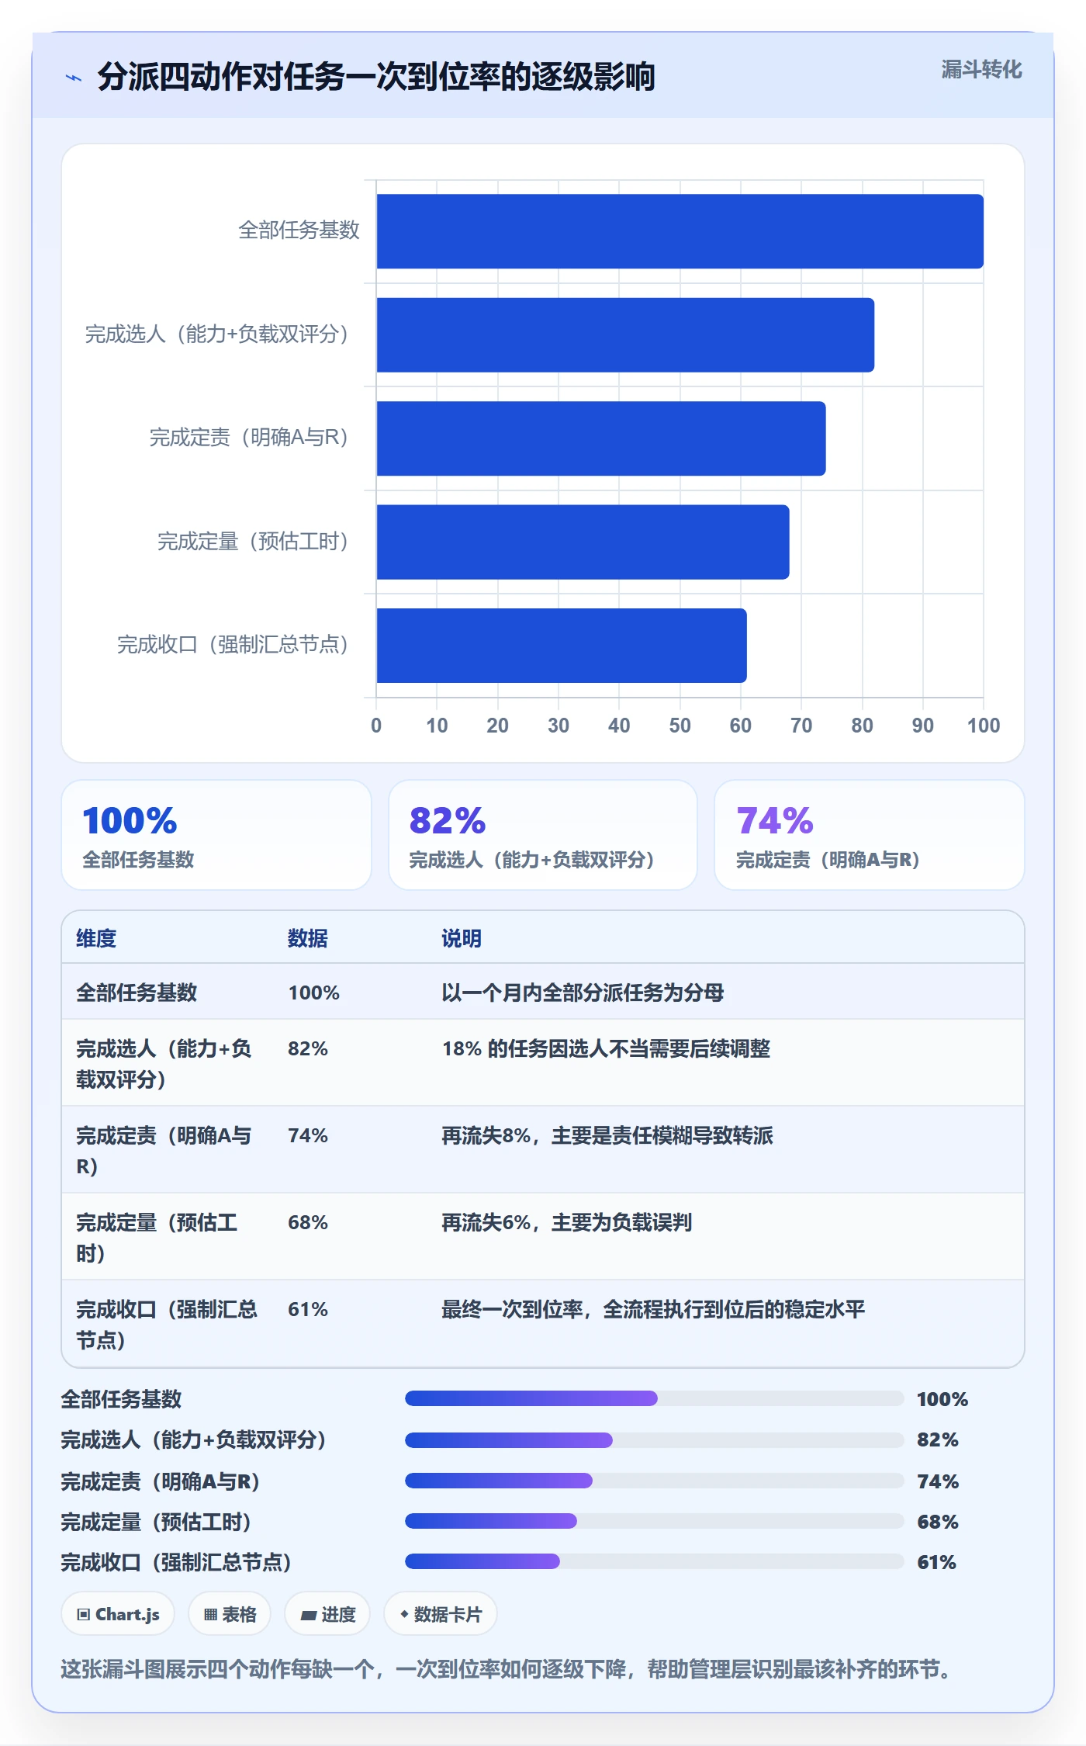Screen dimensions: 1086x1746
Task: Click the 61% table data cell
Action: (308, 1309)
